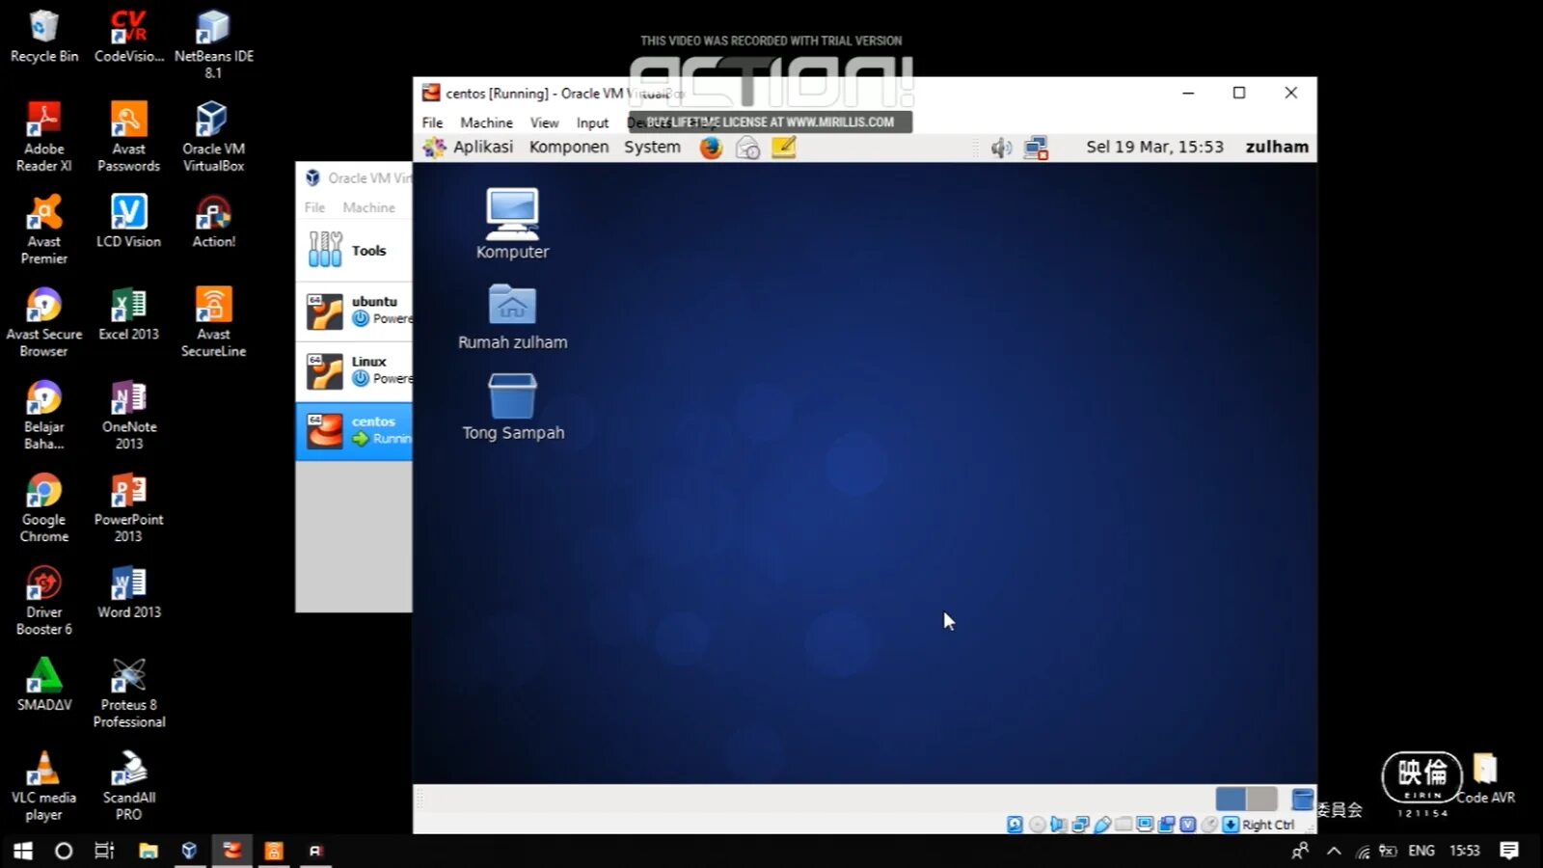Click the ENG language indicator
1543x868 pixels.
[1421, 851]
